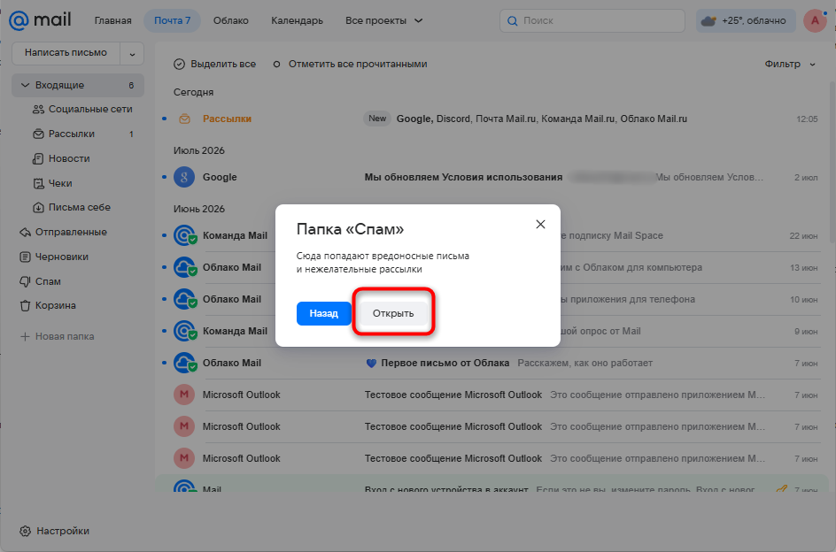
Task: Mark all as read with Отметить все прочитанными
Action: (351, 64)
